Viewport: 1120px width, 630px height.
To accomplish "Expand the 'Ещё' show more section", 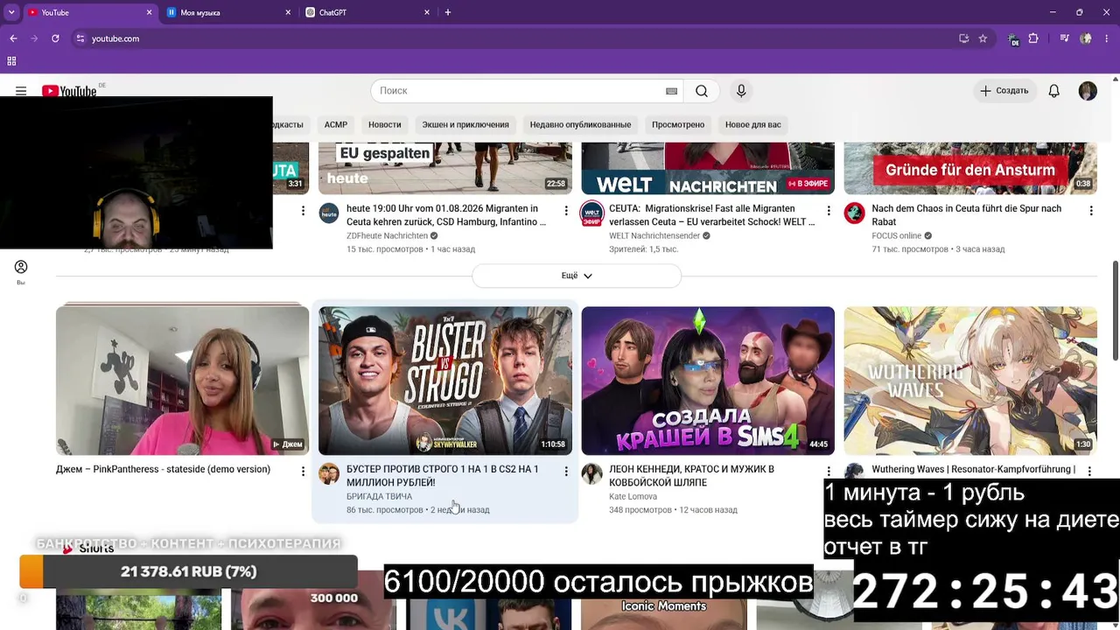I will pos(577,276).
